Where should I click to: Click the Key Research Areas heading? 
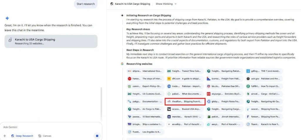pyautogui.click(x=138, y=29)
